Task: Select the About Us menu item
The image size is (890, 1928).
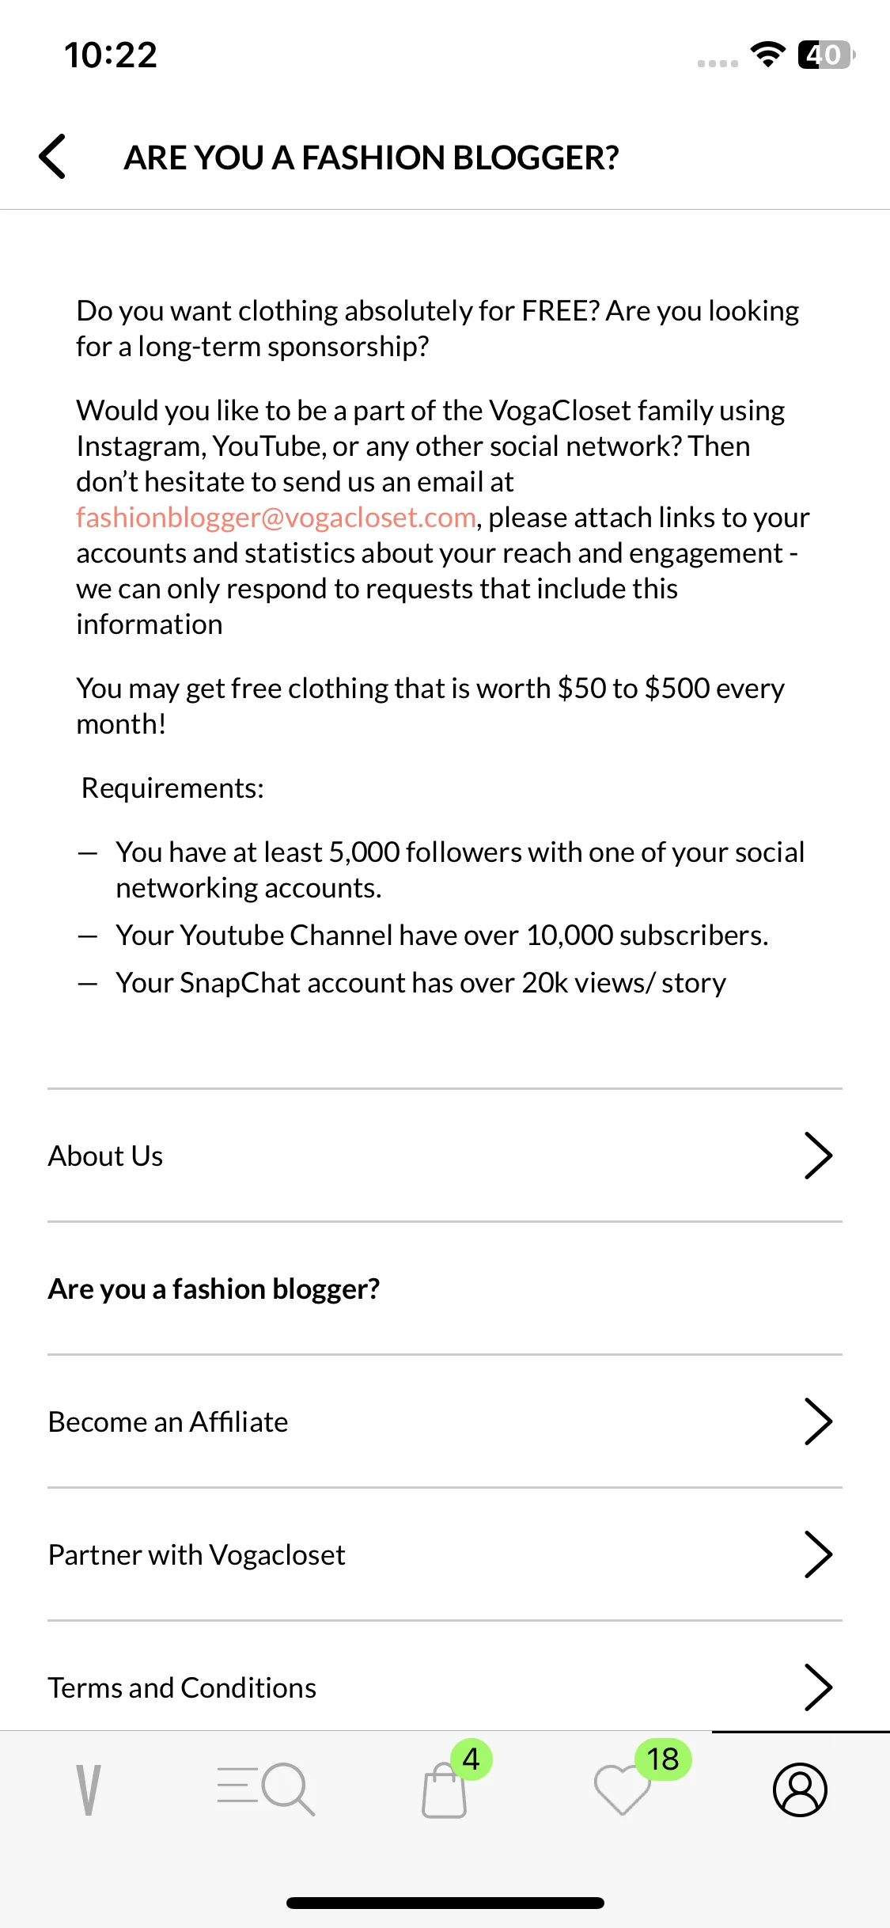Action: pos(445,1156)
